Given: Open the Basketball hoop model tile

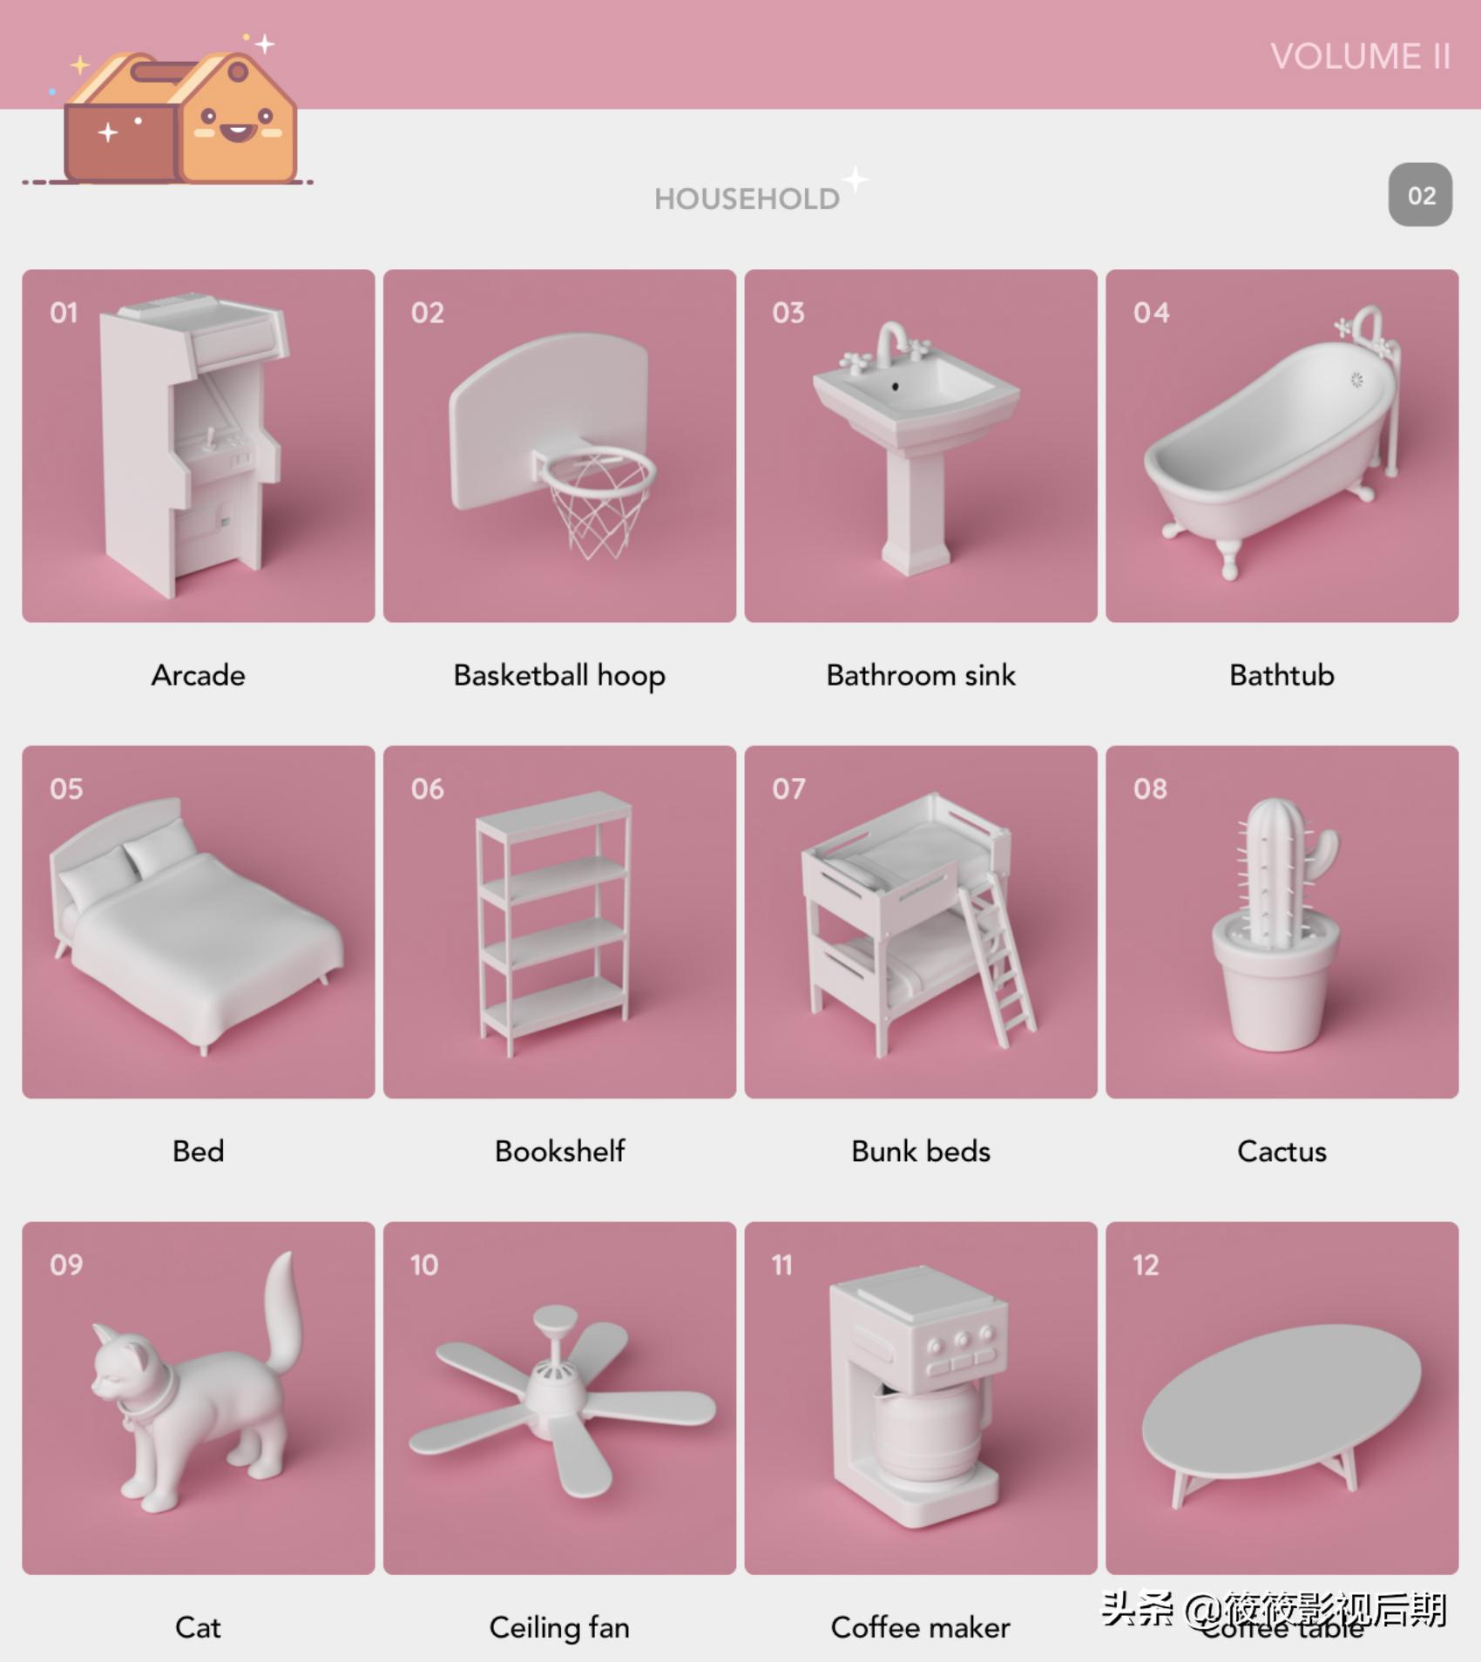Looking at the screenshot, I should coord(559,446).
